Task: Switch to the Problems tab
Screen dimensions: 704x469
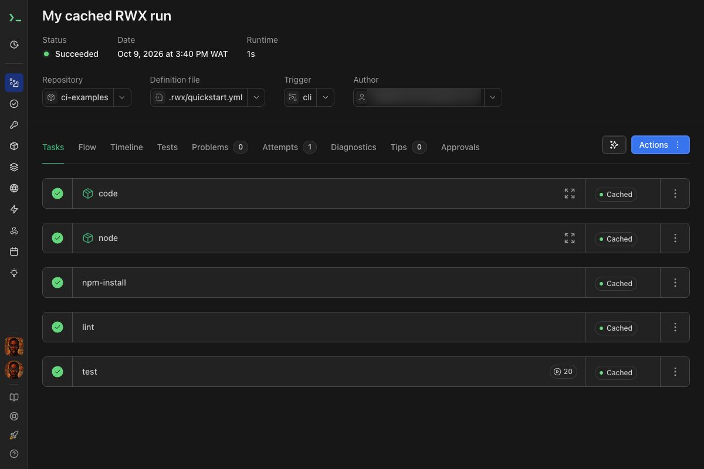Action: coord(220,147)
